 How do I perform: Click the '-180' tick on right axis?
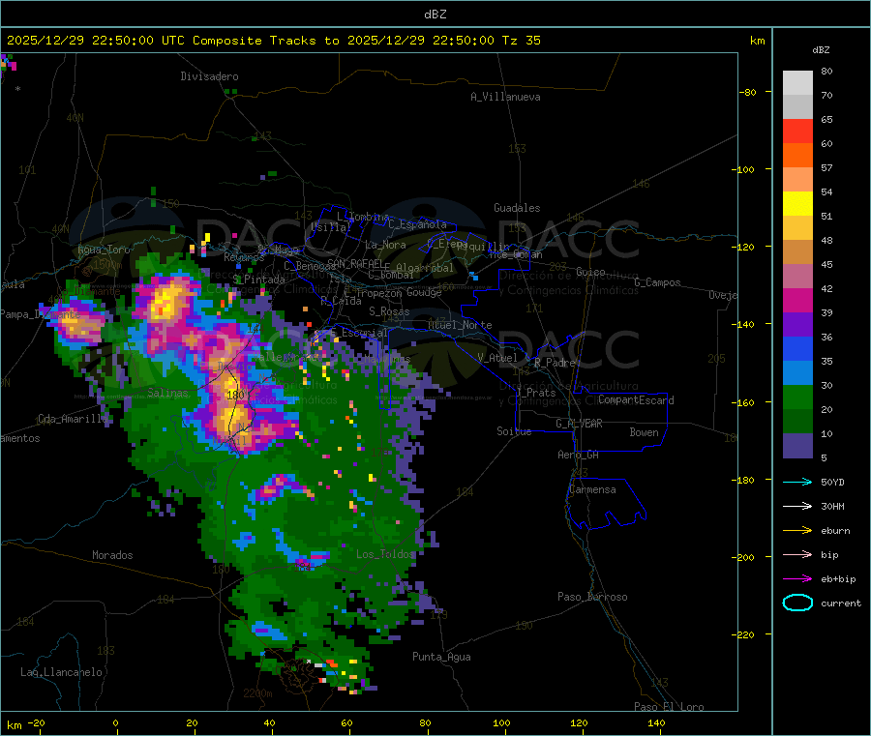point(745,480)
